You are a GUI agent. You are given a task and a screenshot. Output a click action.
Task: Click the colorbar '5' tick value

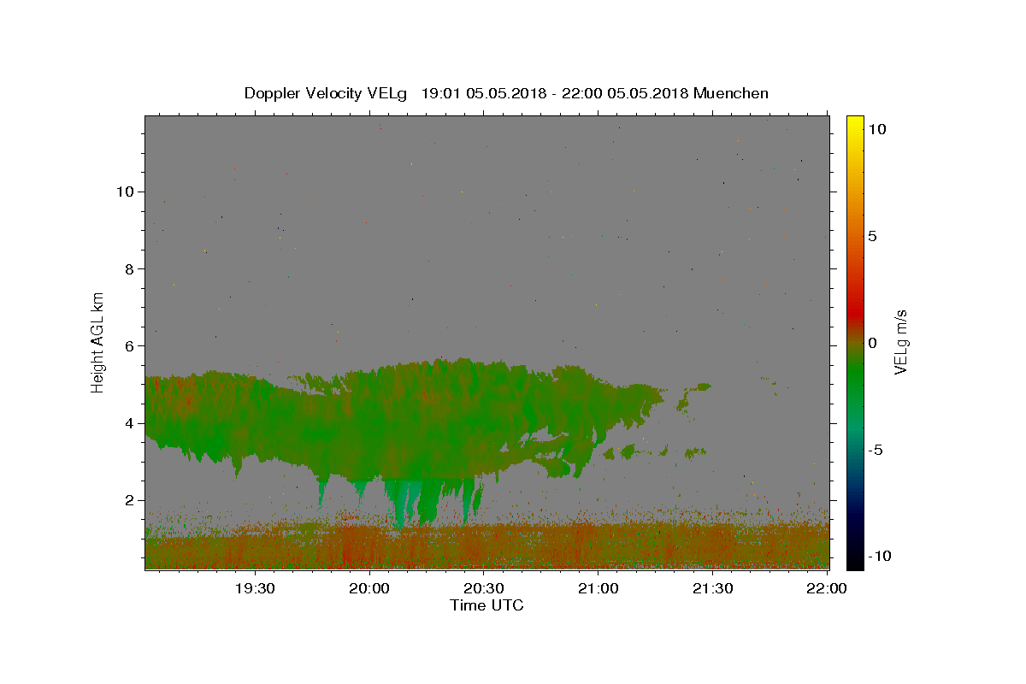[x=873, y=236]
